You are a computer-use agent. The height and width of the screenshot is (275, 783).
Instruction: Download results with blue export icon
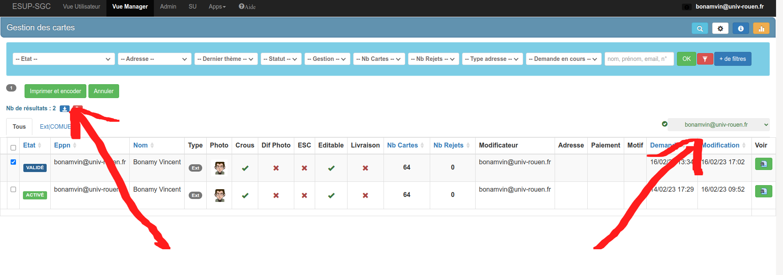[x=64, y=109]
